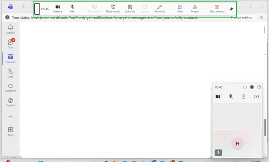Open Chat in Teams sidebar
Image resolution: width=269 pixels, height=162 pixels.
coord(11,44)
